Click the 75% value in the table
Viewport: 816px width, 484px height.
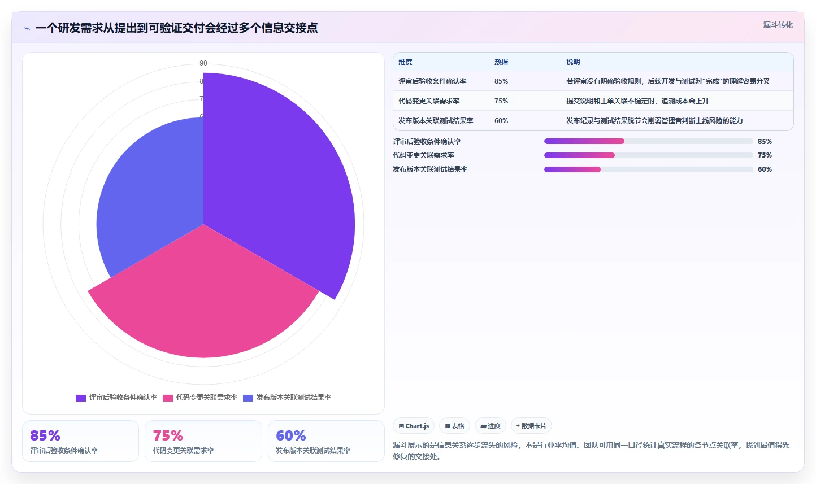pos(501,101)
